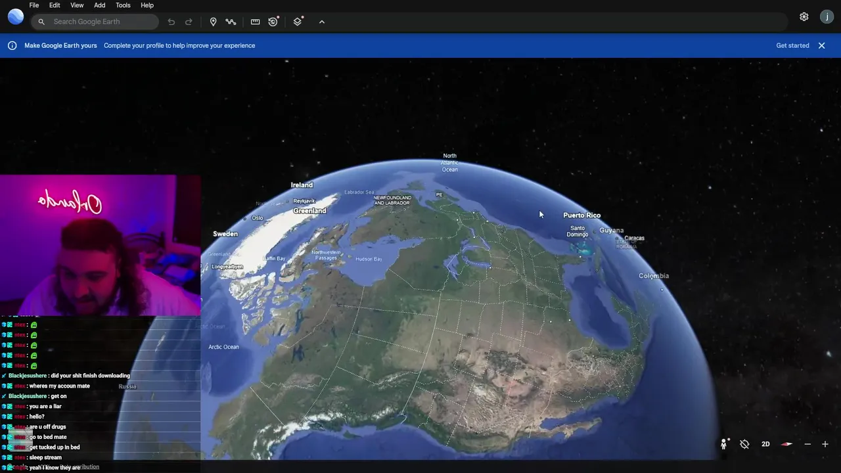Click the Santo Domingo map label
This screenshot has height=473, width=841.
[x=578, y=231]
